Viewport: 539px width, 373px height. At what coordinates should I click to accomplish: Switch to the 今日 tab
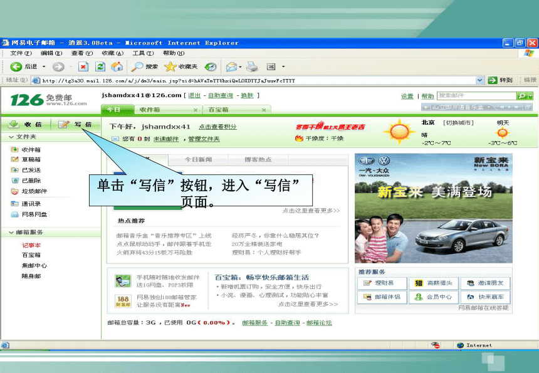click(117, 110)
